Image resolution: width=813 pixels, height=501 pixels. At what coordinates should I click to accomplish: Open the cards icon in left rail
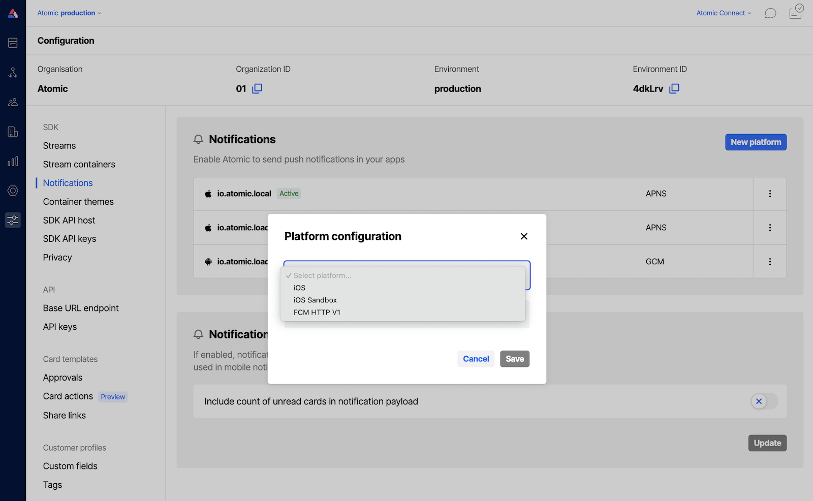pos(13,43)
